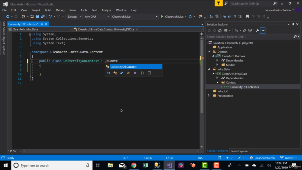Open the Debug menu
The height and width of the screenshot is (170, 302).
click(60, 10)
